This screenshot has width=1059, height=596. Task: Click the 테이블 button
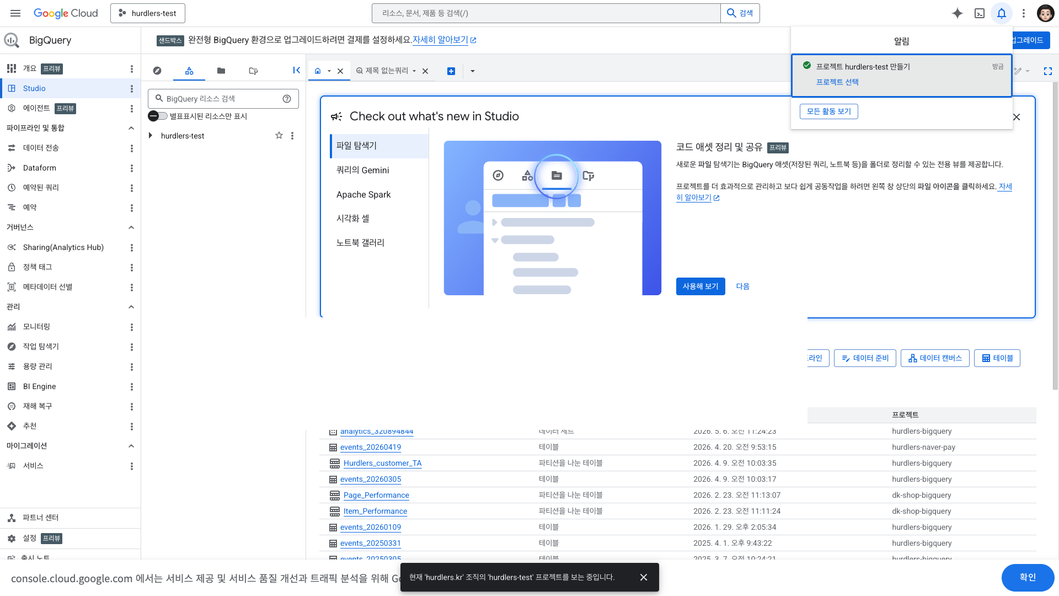point(997,358)
